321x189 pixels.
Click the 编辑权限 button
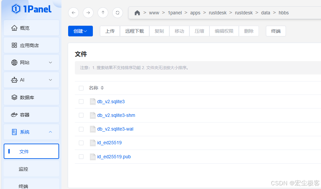click(224, 31)
